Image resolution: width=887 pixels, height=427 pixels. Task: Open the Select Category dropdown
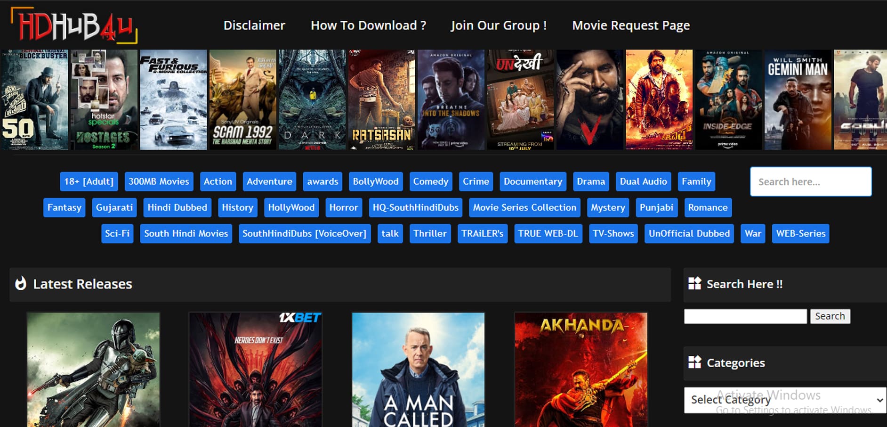(785, 400)
